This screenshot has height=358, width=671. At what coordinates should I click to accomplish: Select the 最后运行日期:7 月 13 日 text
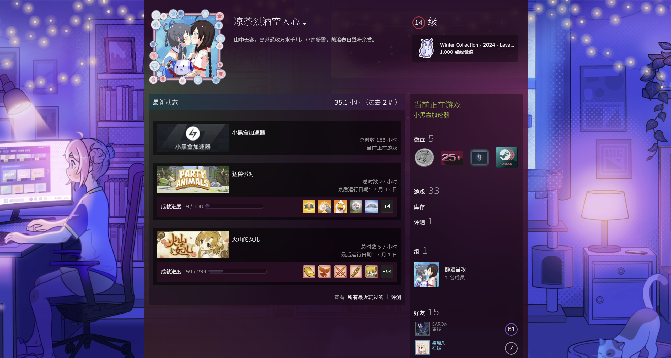[367, 189]
